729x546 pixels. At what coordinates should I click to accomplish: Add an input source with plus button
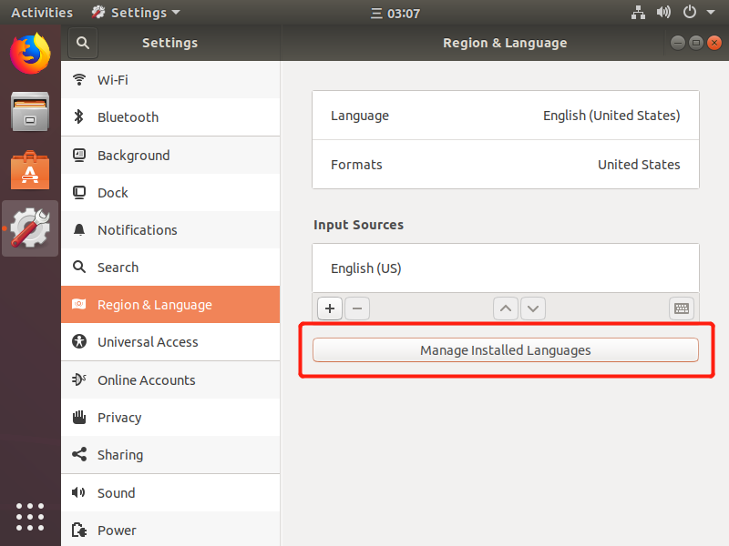pos(330,308)
